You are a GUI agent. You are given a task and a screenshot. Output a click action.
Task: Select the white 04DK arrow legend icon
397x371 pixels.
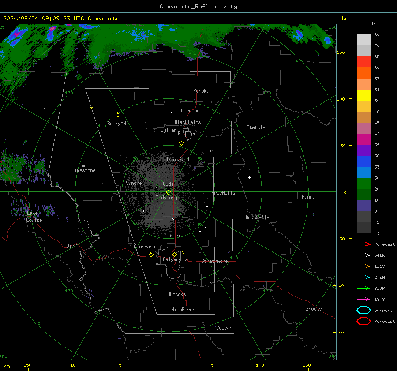363,255
